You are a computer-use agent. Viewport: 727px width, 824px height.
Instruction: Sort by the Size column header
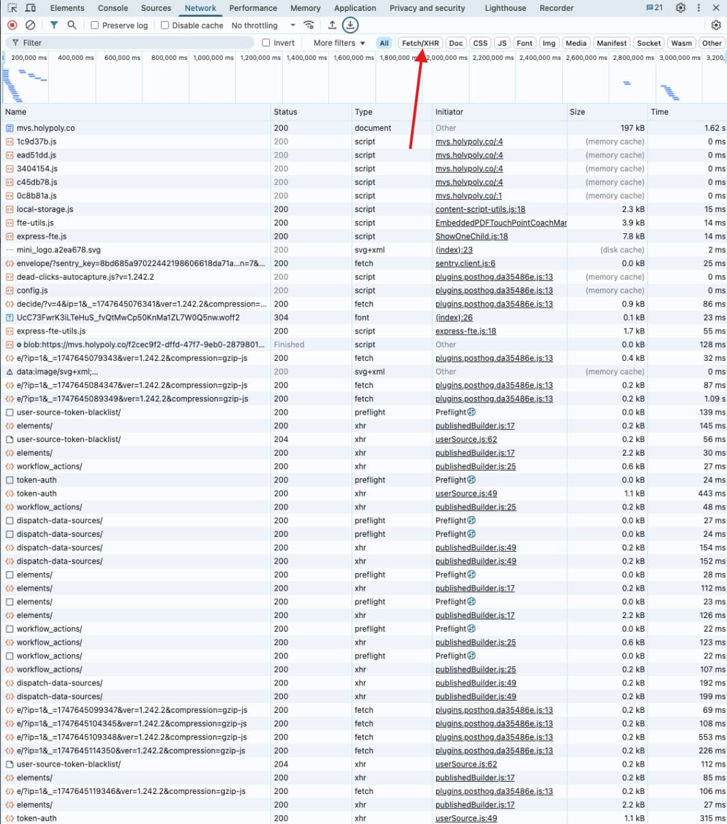[607, 112]
